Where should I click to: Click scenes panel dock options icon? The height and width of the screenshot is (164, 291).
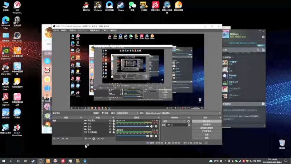point(81,117)
